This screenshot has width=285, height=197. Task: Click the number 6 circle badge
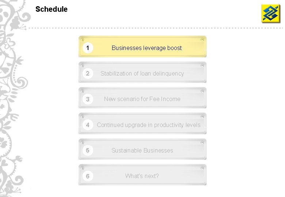click(x=88, y=176)
